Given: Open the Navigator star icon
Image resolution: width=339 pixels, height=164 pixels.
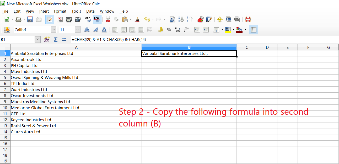Looking at the screenshot, I should tap(220, 19).
